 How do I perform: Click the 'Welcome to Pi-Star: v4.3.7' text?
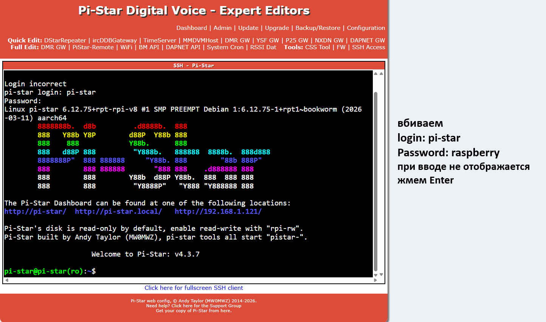point(146,254)
